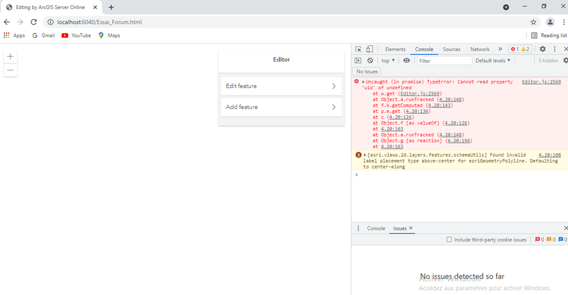Click the console Filter input field
The image size is (568, 295).
click(x=444, y=61)
